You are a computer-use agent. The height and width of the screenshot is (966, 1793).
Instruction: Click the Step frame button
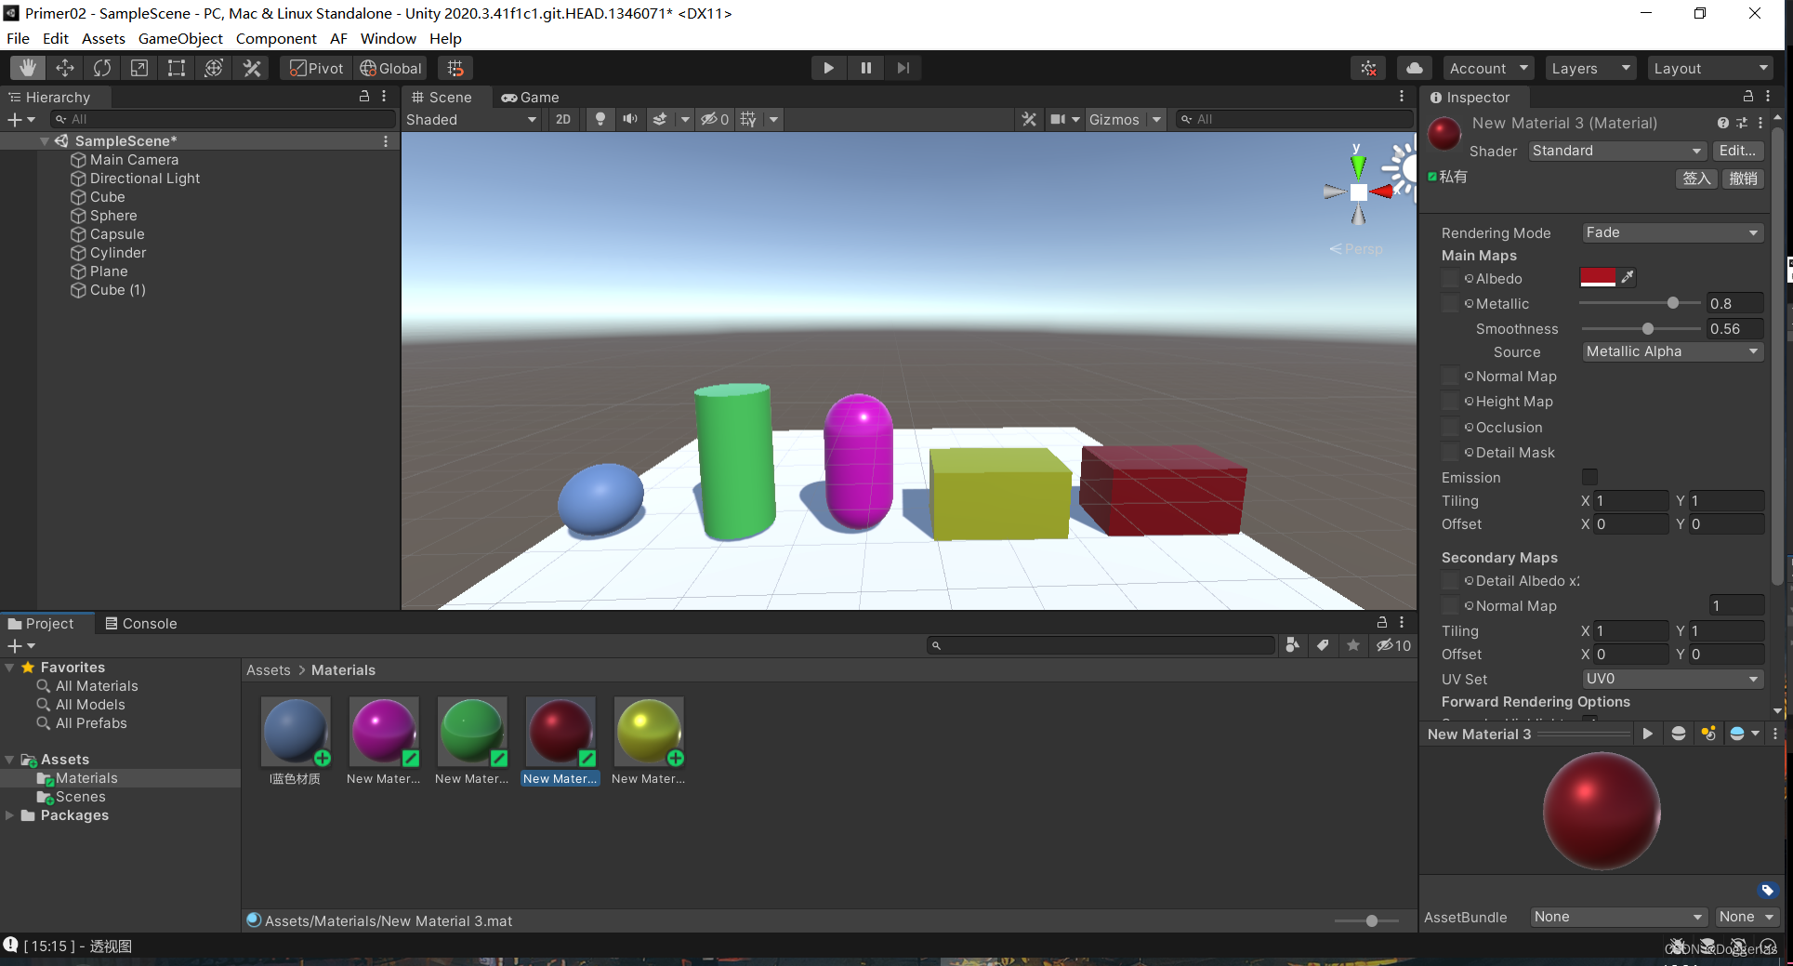(x=903, y=68)
